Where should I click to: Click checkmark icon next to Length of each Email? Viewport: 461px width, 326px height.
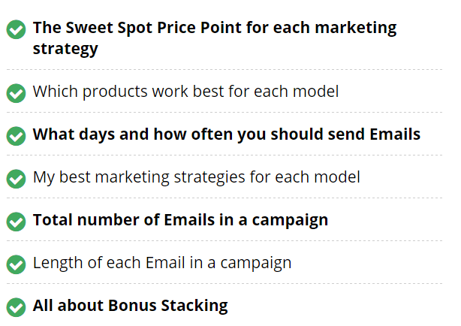(17, 264)
